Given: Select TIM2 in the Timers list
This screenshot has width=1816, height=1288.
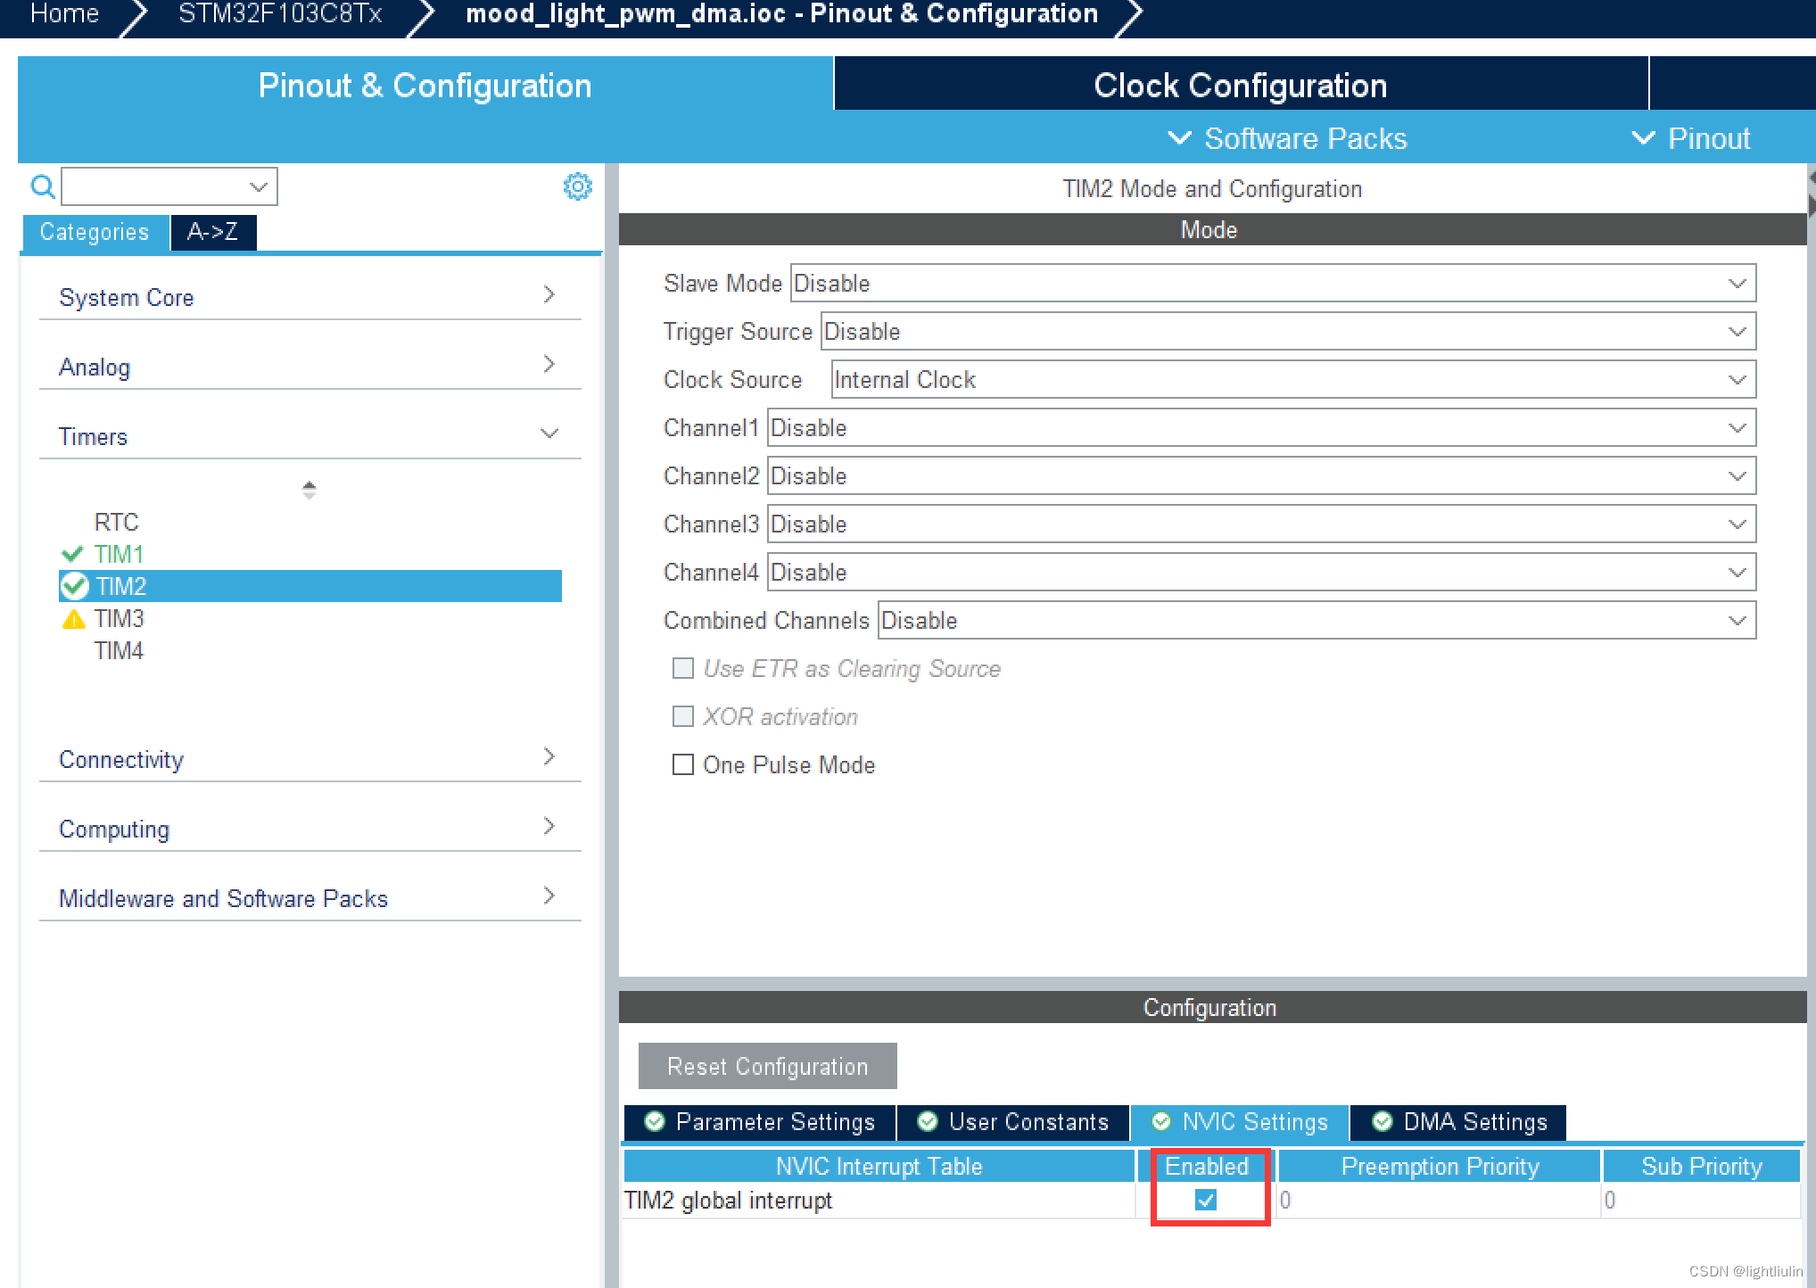Looking at the screenshot, I should 310,586.
